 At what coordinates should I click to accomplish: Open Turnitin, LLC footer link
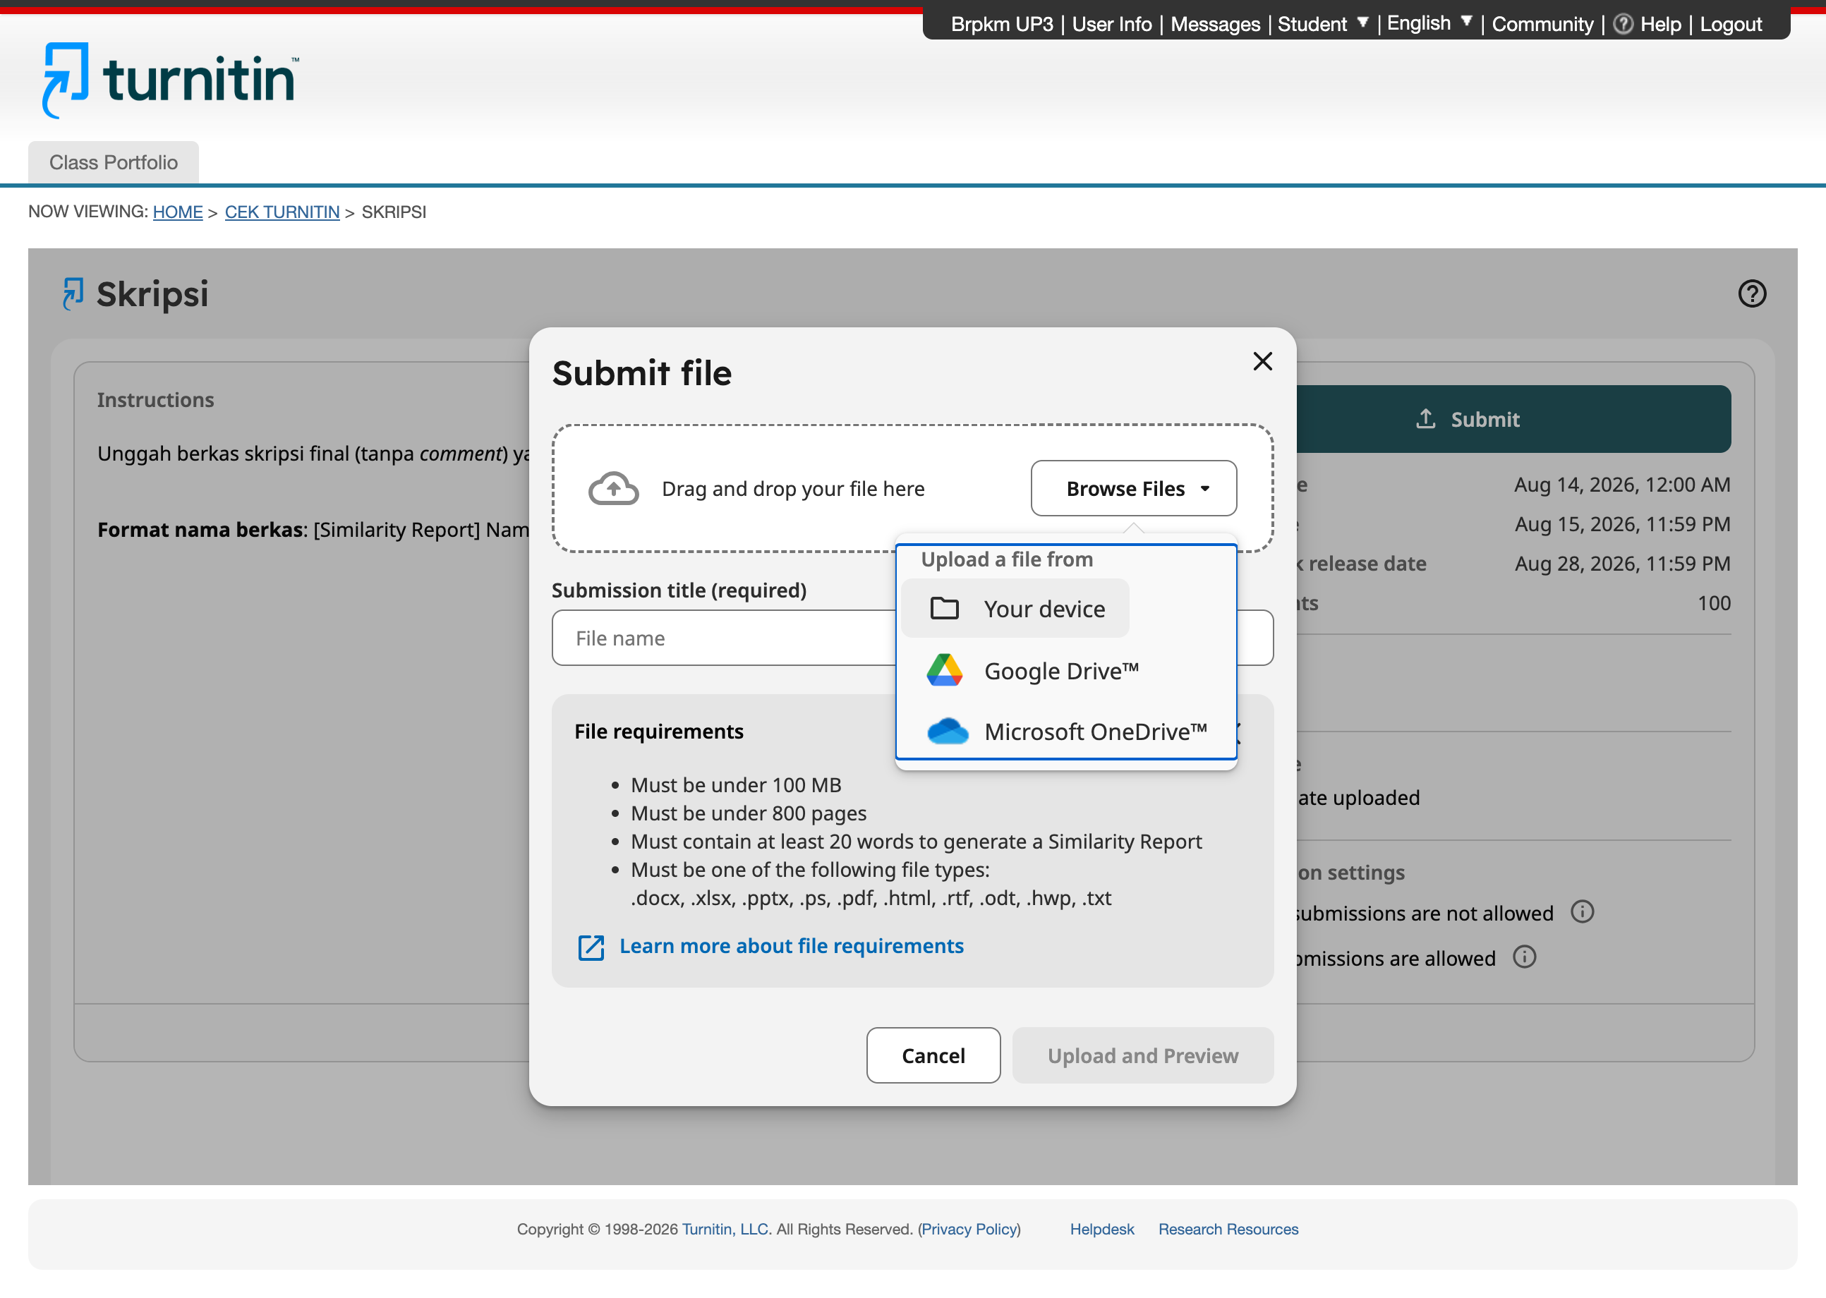pos(725,1230)
